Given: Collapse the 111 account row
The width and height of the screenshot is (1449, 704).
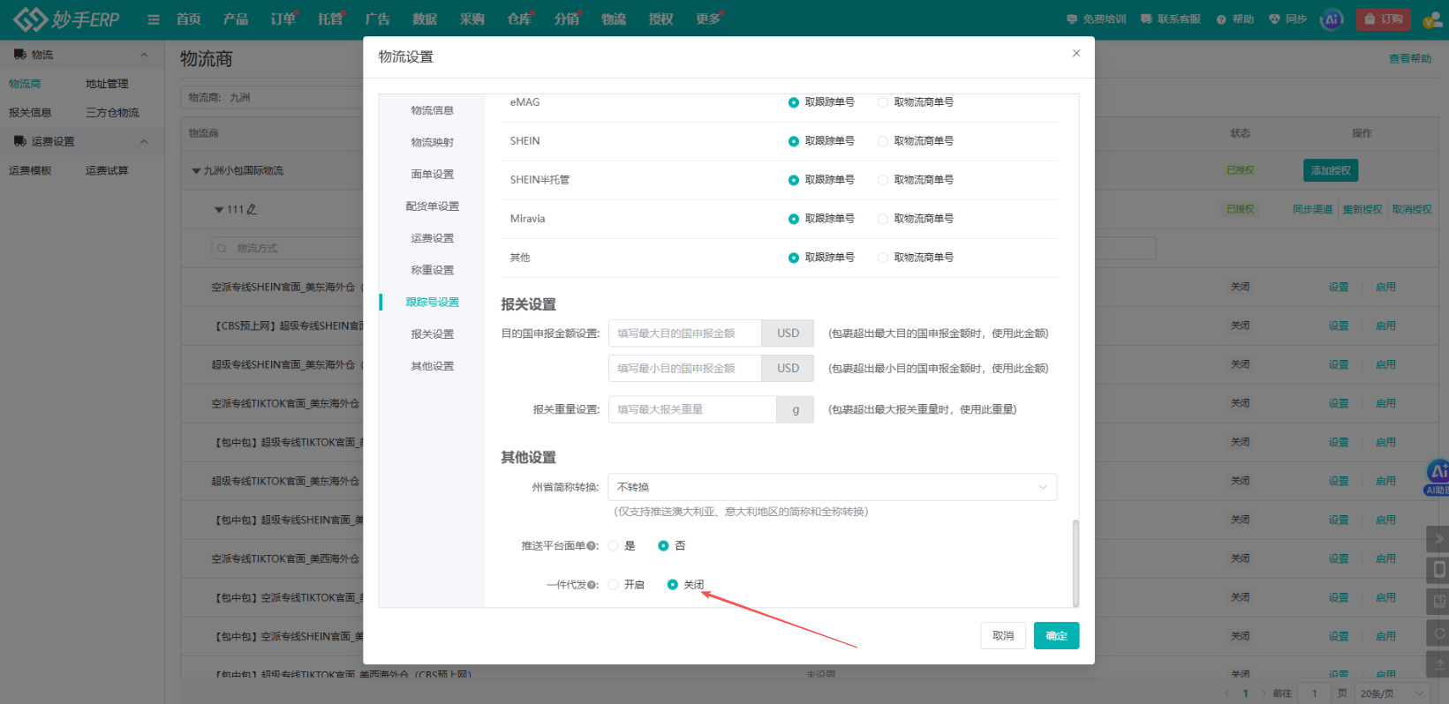Looking at the screenshot, I should [219, 210].
